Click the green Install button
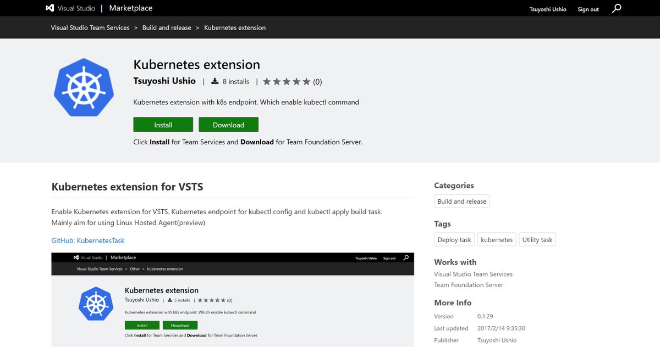660x353 pixels. pyautogui.click(x=163, y=125)
